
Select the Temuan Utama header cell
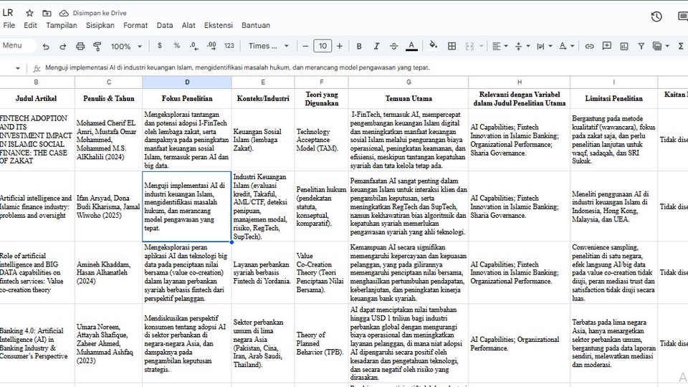(x=408, y=97)
